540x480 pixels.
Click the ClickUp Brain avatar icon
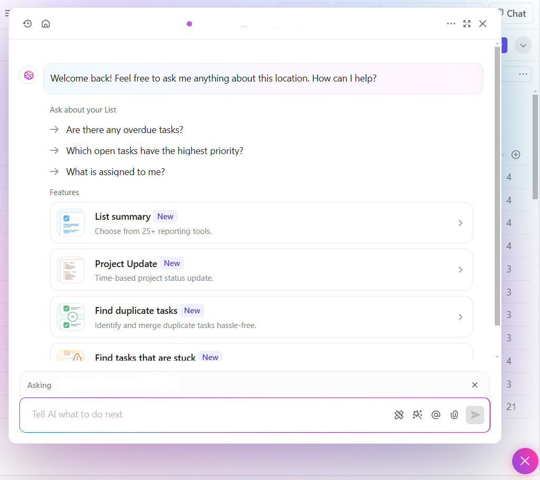pyautogui.click(x=28, y=75)
